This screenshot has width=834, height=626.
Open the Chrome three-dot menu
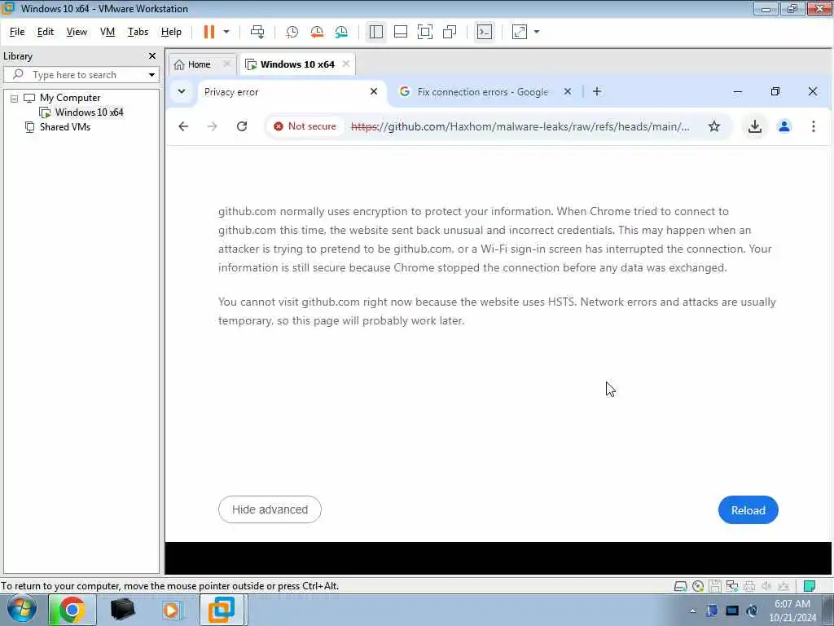(814, 126)
